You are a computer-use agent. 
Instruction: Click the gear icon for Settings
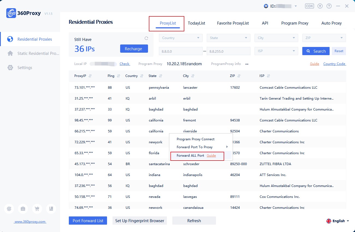[x=10, y=68]
